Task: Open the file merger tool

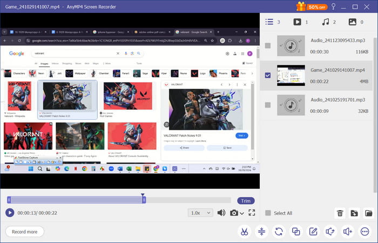Action: pos(296,232)
